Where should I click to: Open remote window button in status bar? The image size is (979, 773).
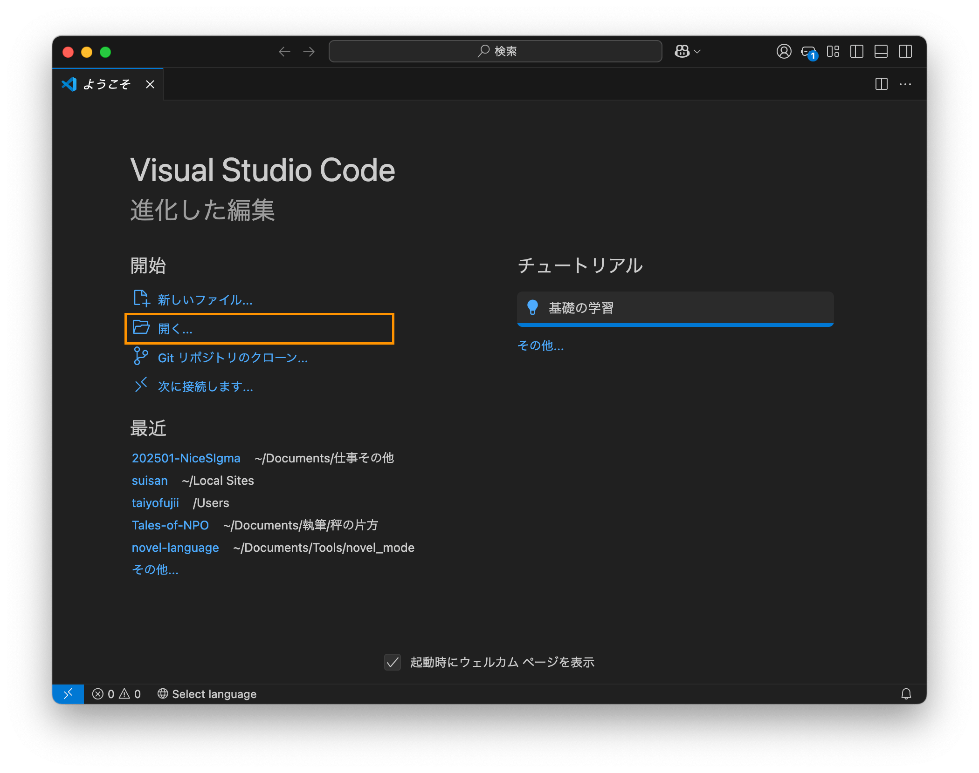point(68,694)
